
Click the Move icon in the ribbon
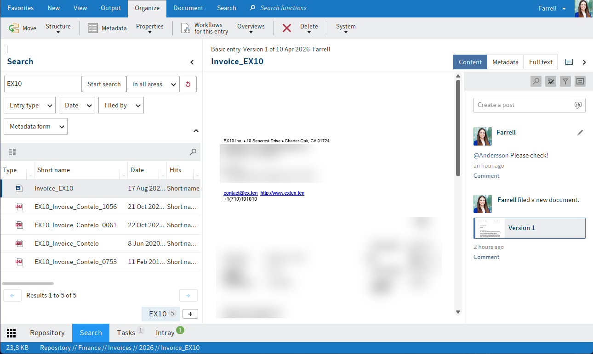[x=14, y=28]
